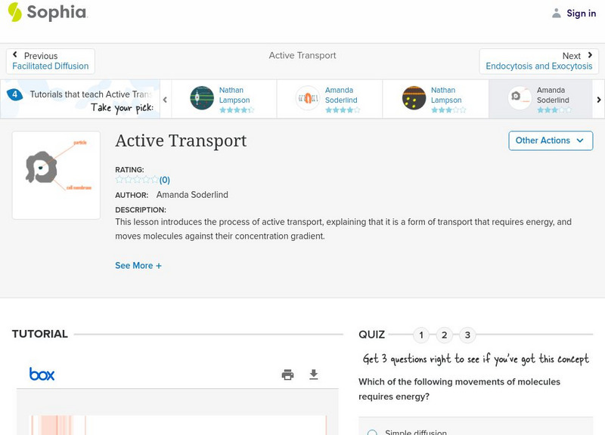Go to Previous lesson Facilitated Diffusion

[x=50, y=61]
